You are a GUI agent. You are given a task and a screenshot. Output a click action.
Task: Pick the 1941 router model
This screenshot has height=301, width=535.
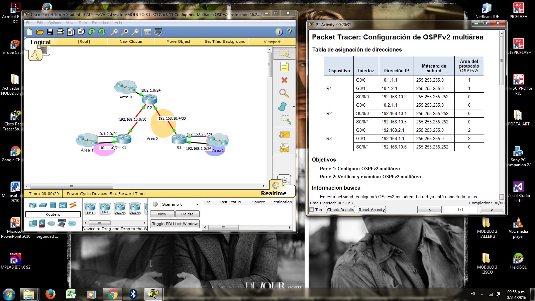coord(105,209)
